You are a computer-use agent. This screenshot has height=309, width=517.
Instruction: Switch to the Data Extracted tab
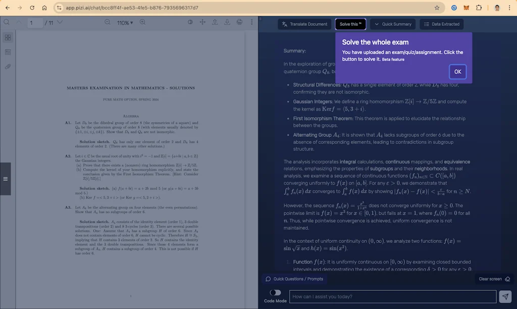441,24
